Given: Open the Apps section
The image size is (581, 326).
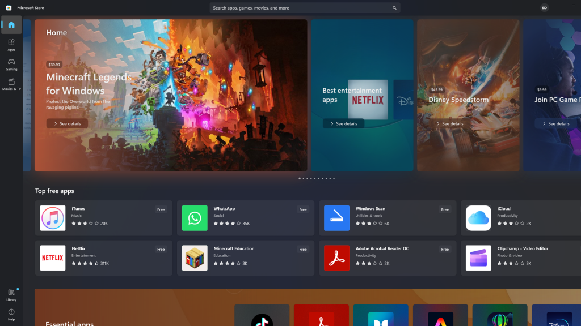Looking at the screenshot, I should point(11,45).
